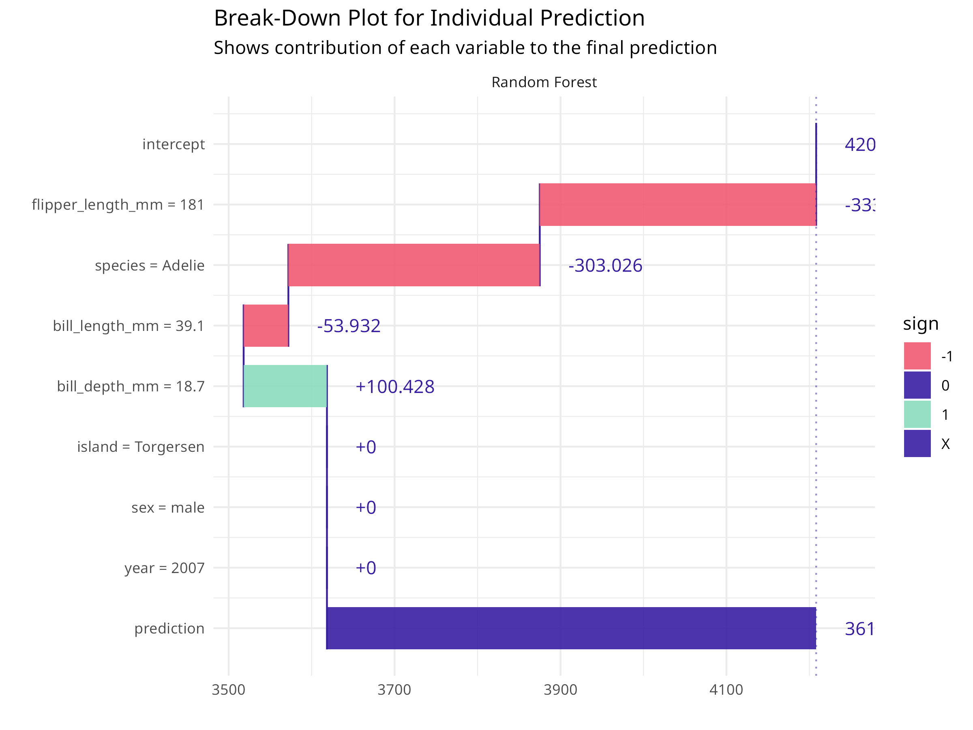Click the small red bill_length_mm bar
This screenshot has height=730, width=973.
tap(266, 326)
